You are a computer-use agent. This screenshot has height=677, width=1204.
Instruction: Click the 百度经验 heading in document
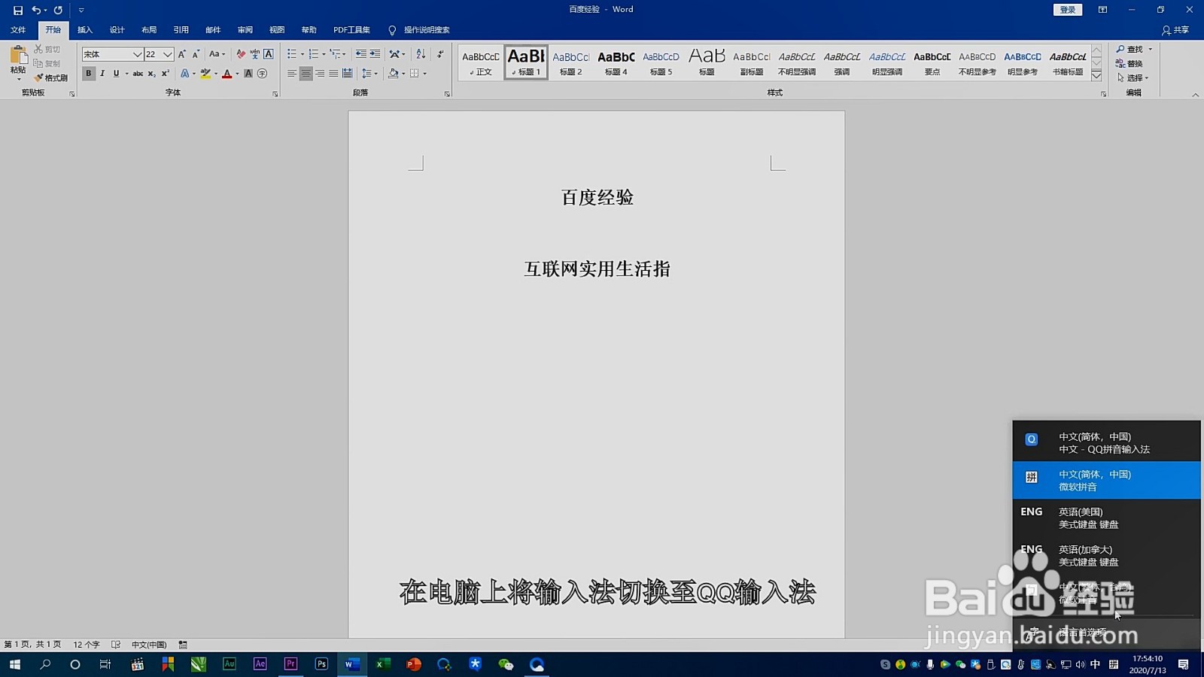pyautogui.click(x=597, y=198)
